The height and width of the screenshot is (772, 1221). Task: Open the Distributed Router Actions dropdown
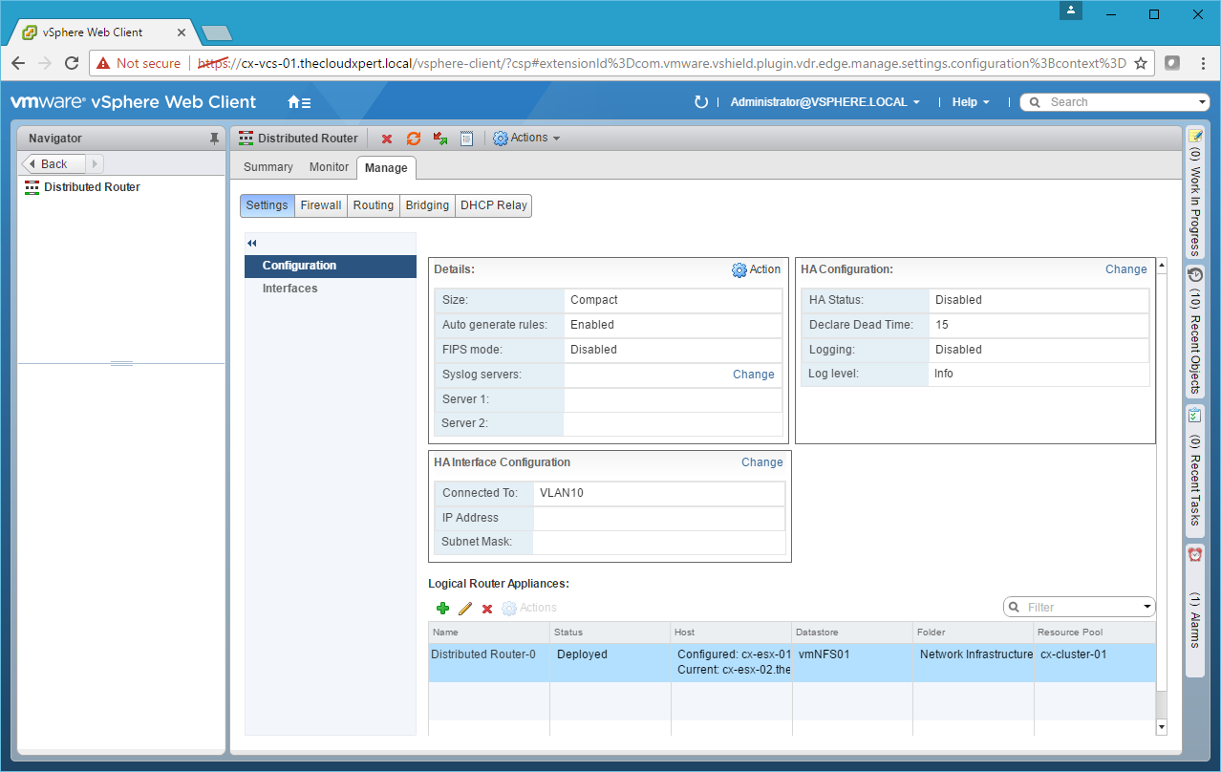coord(526,139)
